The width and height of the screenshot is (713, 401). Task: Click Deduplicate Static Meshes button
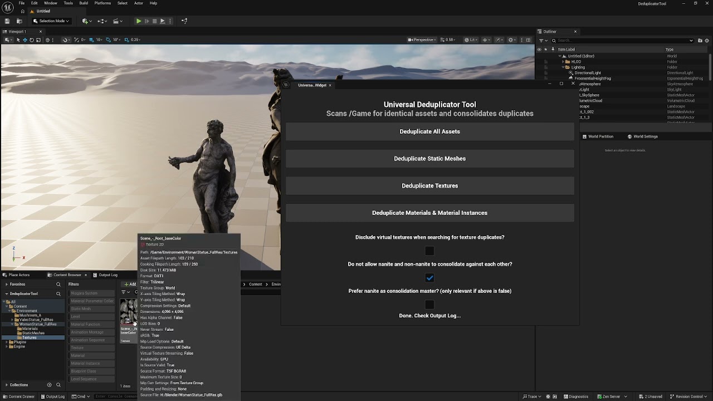click(x=429, y=159)
